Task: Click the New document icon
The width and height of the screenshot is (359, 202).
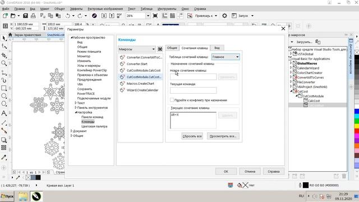Action: (x=5, y=16)
